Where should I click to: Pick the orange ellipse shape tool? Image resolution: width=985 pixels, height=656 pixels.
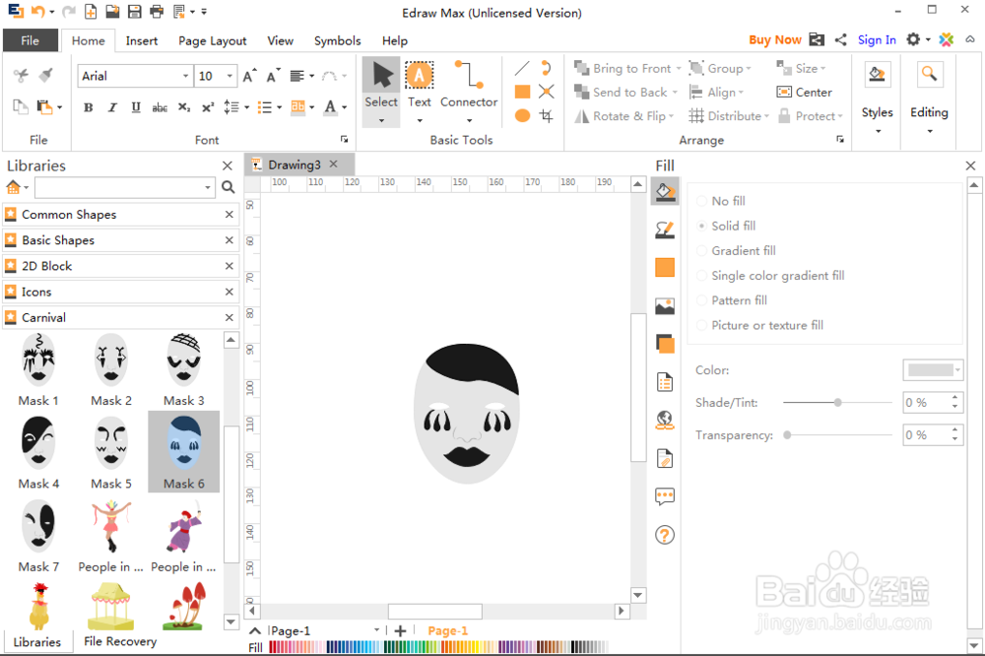point(522,115)
